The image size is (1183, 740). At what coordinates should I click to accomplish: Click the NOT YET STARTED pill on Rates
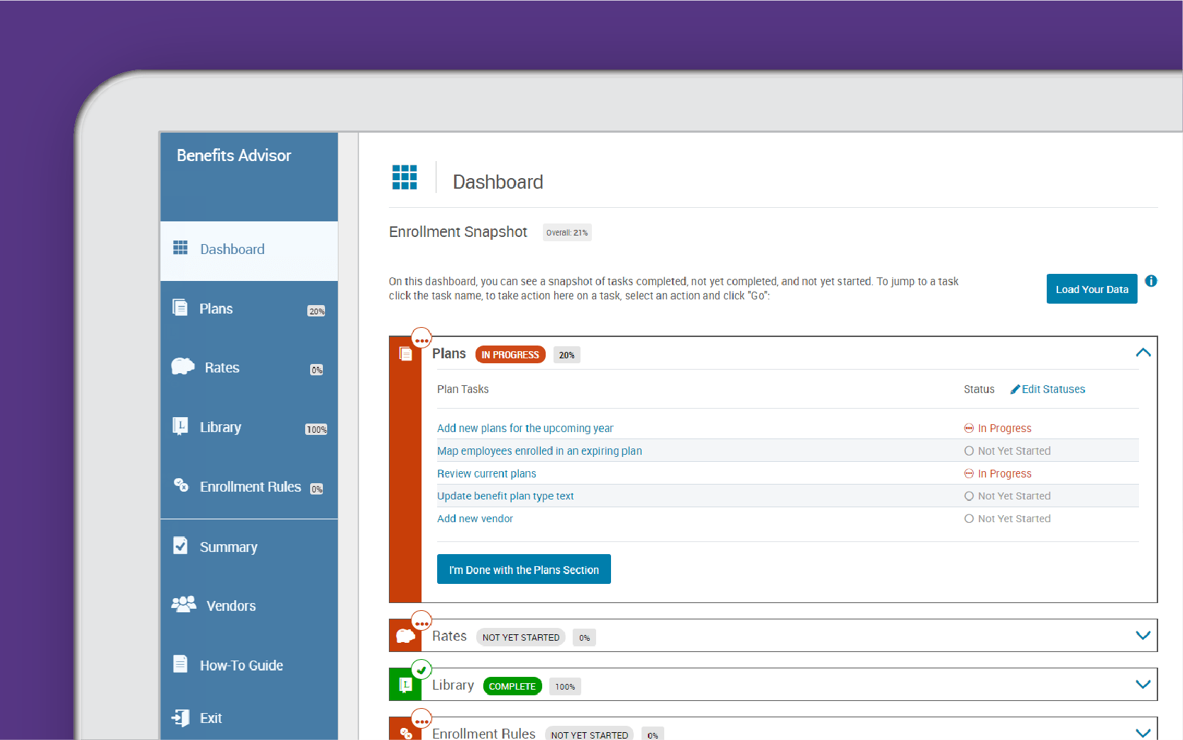521,637
